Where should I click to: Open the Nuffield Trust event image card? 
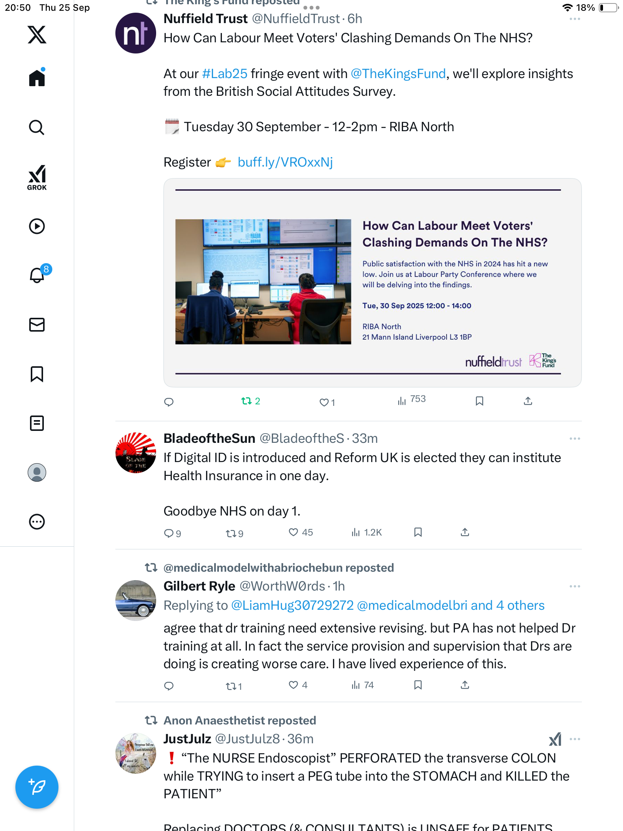click(372, 283)
